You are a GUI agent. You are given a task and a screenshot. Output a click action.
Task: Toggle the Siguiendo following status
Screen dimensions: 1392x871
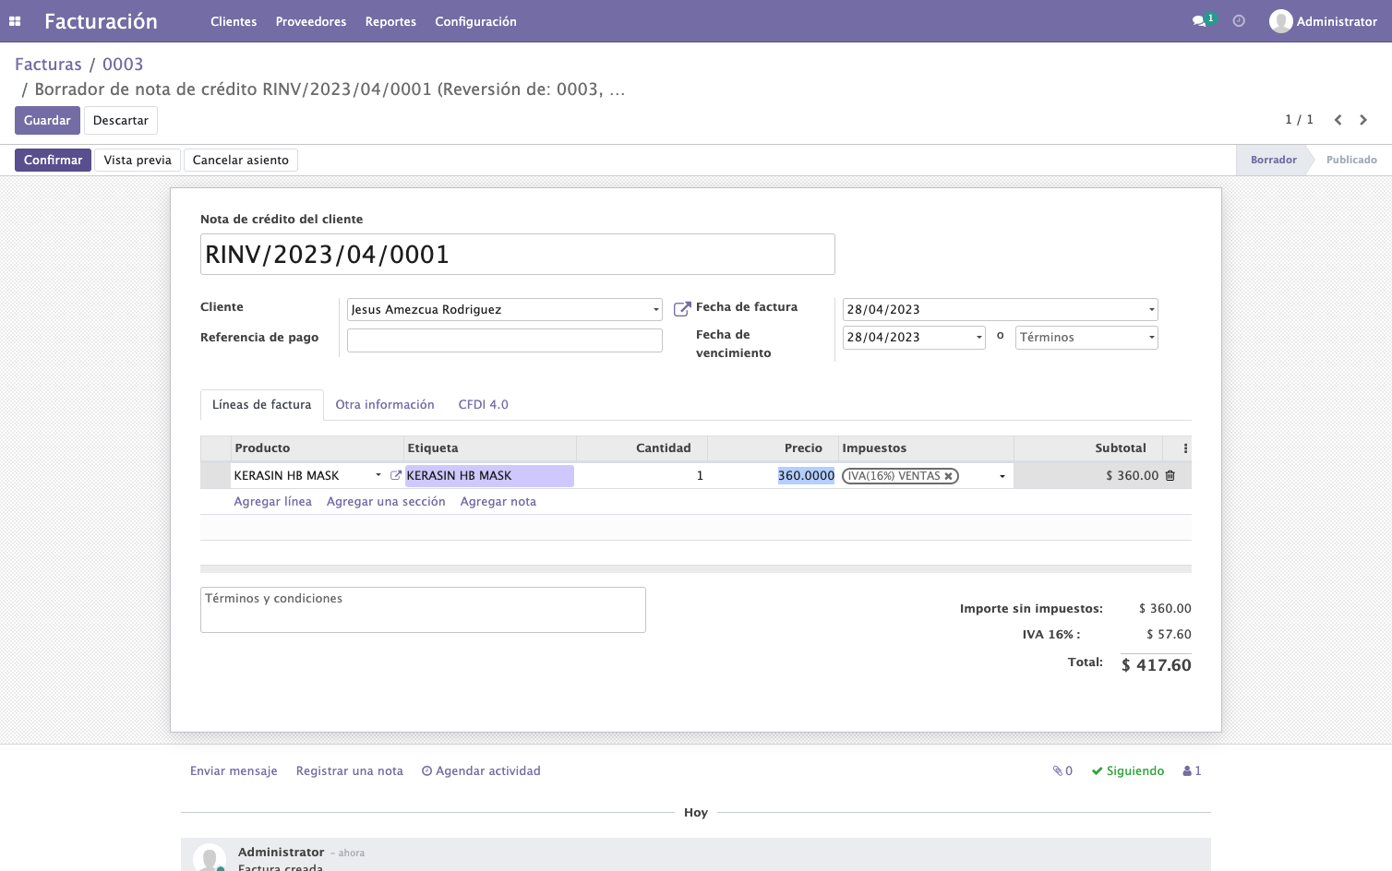tap(1128, 771)
